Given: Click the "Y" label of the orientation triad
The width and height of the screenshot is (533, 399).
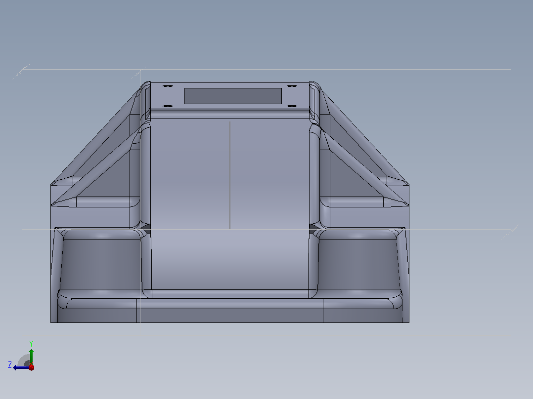Looking at the screenshot, I should [x=31, y=343].
